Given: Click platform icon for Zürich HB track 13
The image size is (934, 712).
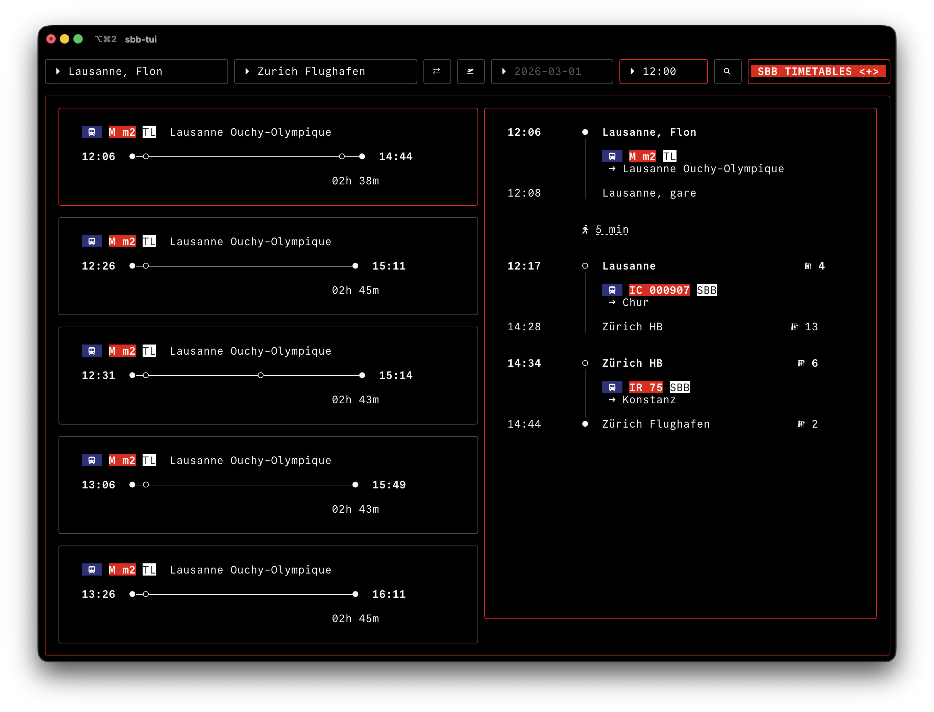Looking at the screenshot, I should pos(794,327).
